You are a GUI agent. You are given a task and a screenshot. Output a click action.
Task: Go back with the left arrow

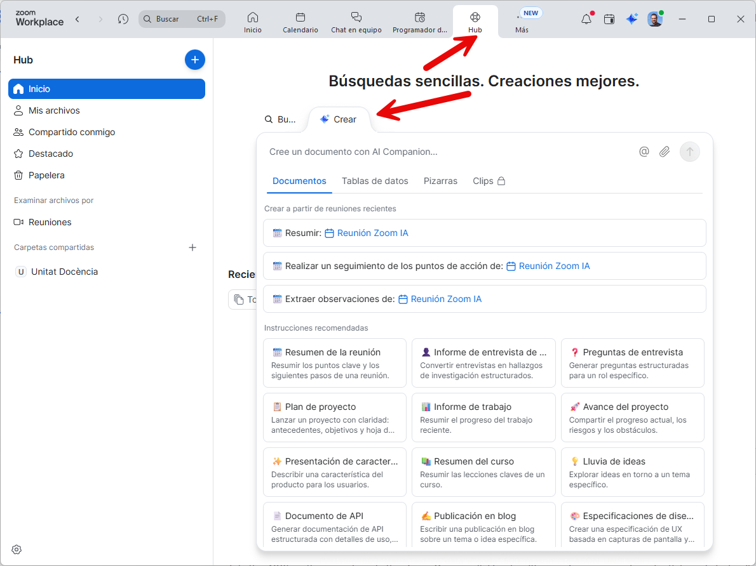(78, 19)
